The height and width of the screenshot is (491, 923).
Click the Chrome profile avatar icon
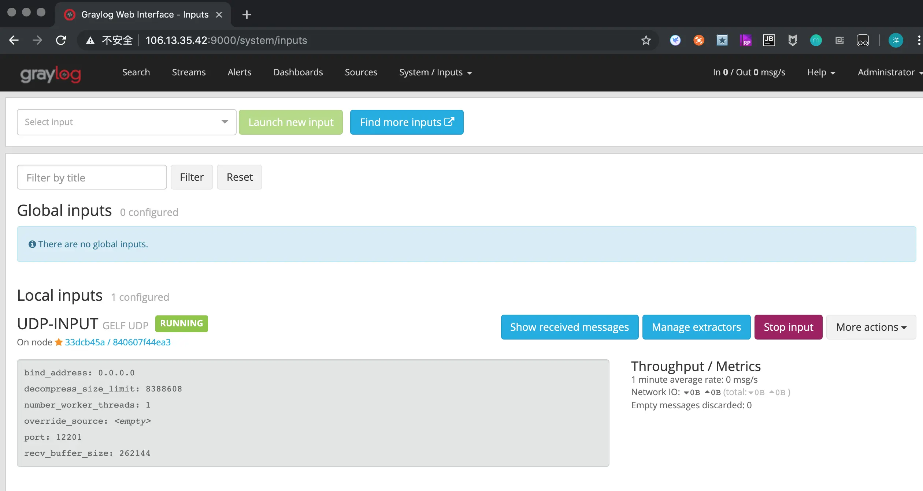pyautogui.click(x=896, y=40)
